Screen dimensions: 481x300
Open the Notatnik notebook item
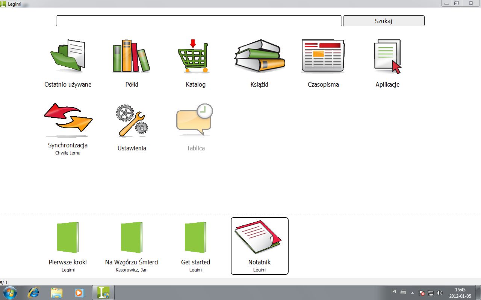click(x=260, y=246)
